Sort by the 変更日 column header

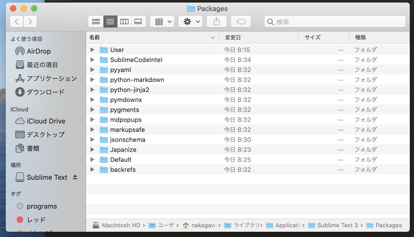(259, 37)
